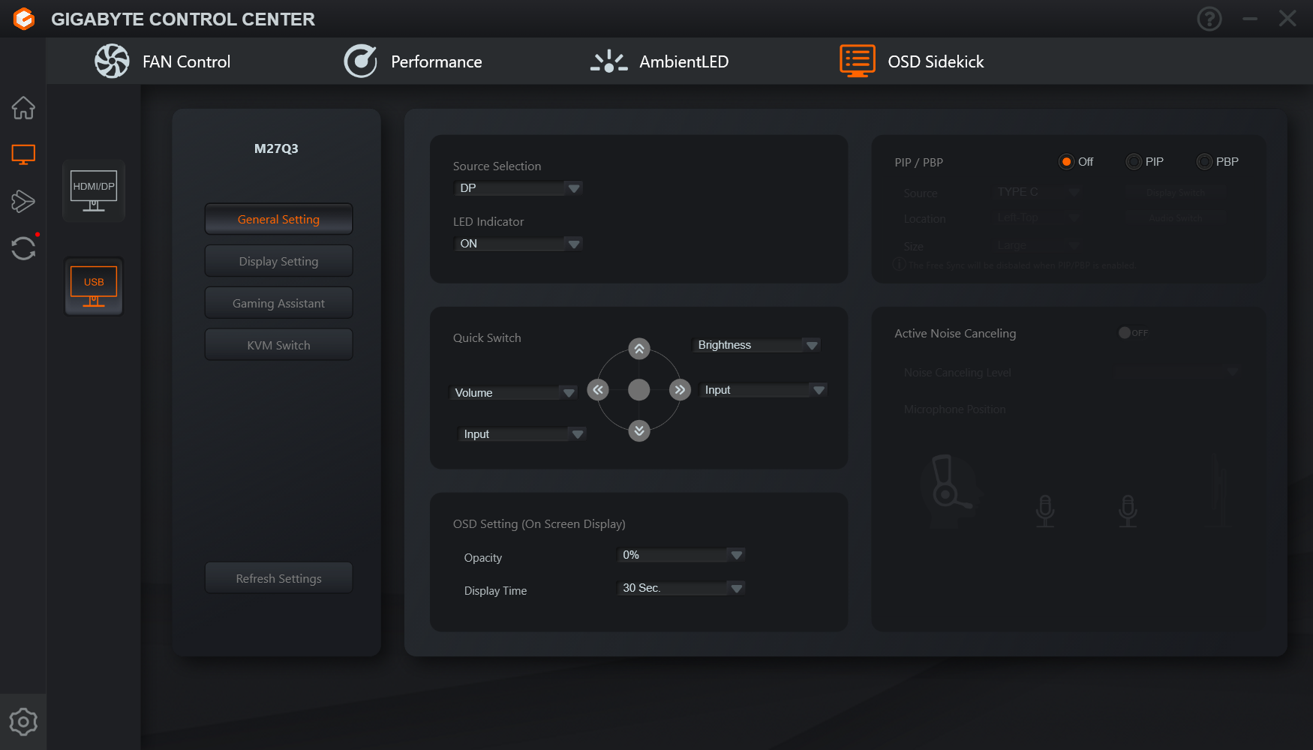Open the PIP Source TYPE C dropdown

tap(1038, 192)
